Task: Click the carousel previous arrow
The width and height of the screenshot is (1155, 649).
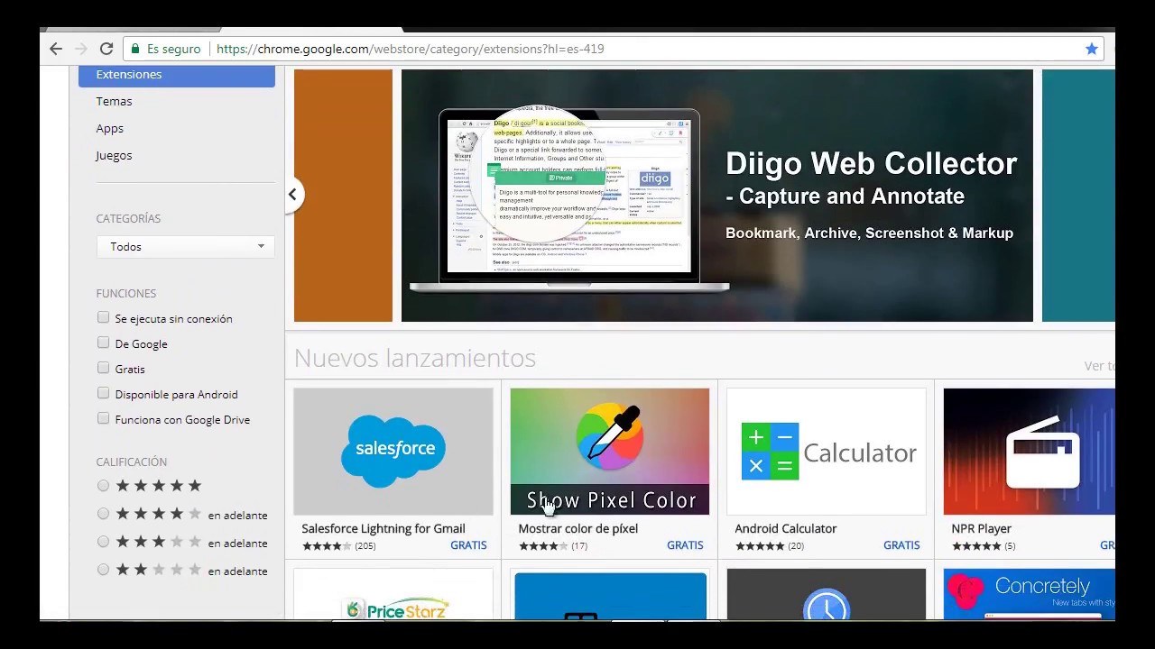Action: [x=292, y=195]
